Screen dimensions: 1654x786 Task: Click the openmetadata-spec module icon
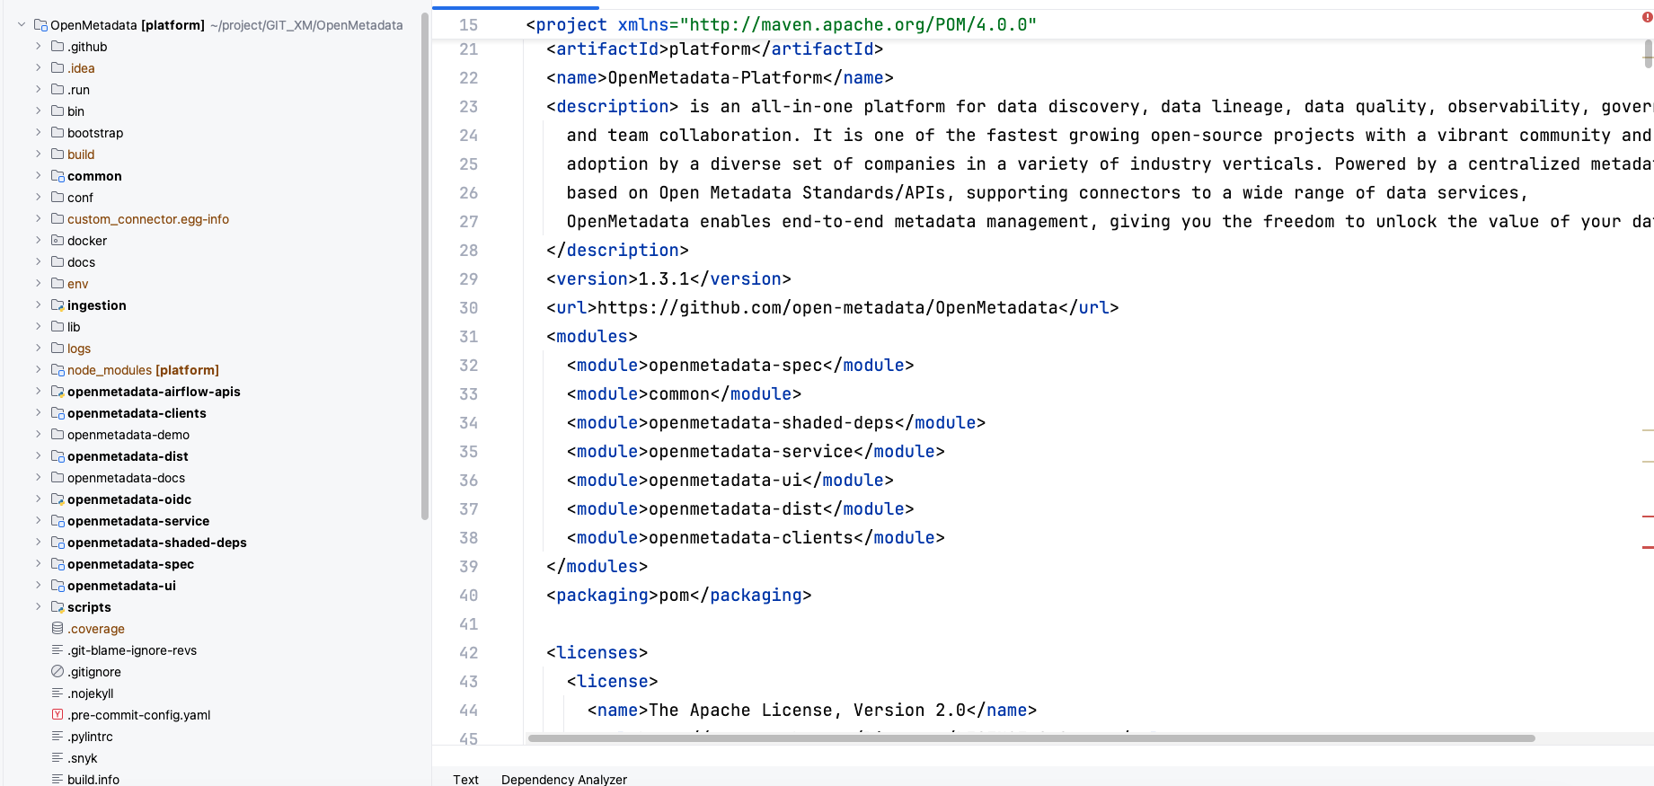(57, 564)
